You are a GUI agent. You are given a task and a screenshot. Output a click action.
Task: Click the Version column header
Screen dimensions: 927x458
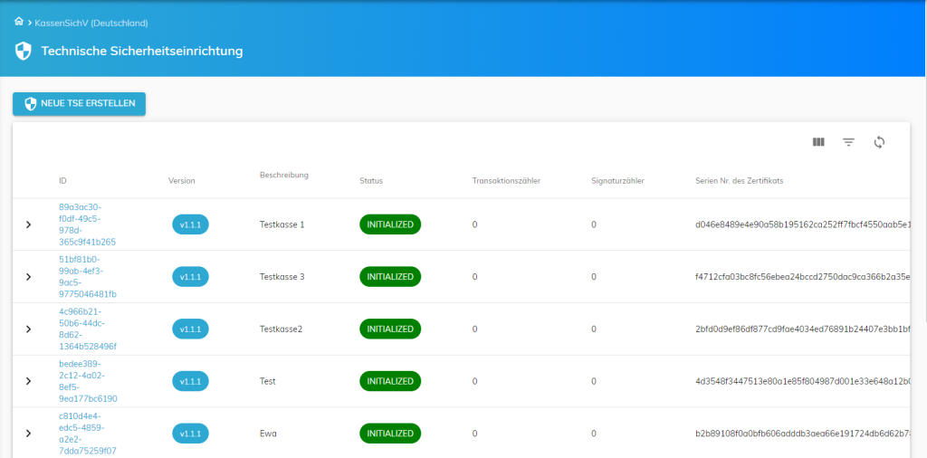pos(181,180)
